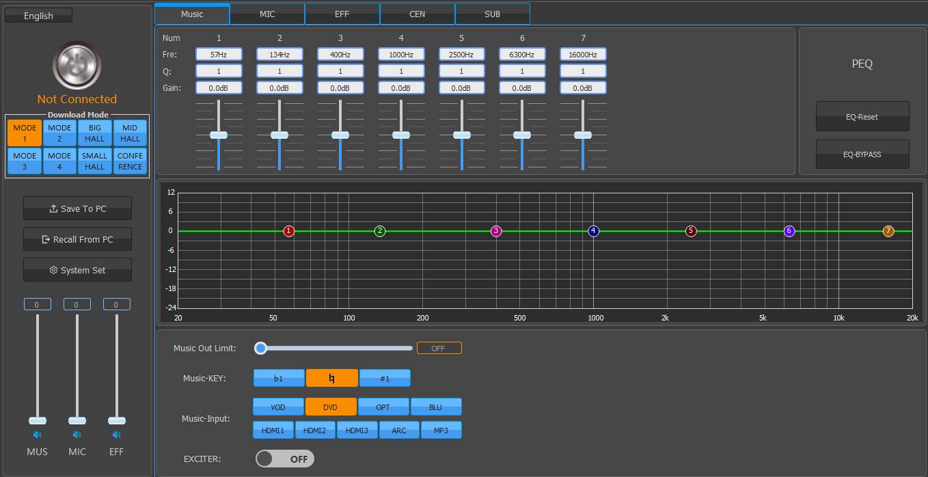Click the 57Hz frequency field
928x477 pixels.
pos(219,54)
